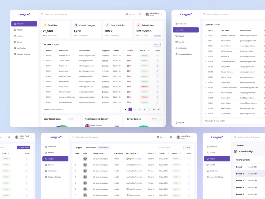Open Weekly dropdown in User Registration card
The height and width of the screenshot is (199, 265).
pyautogui.click(x=72, y=119)
